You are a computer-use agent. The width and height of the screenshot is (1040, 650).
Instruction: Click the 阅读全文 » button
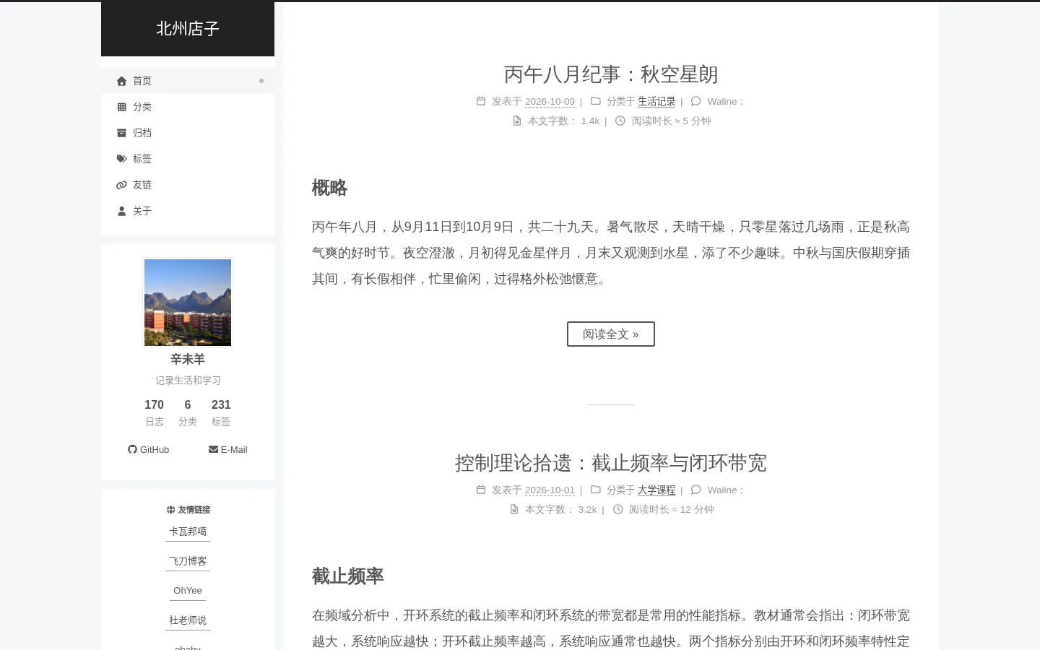coord(611,334)
